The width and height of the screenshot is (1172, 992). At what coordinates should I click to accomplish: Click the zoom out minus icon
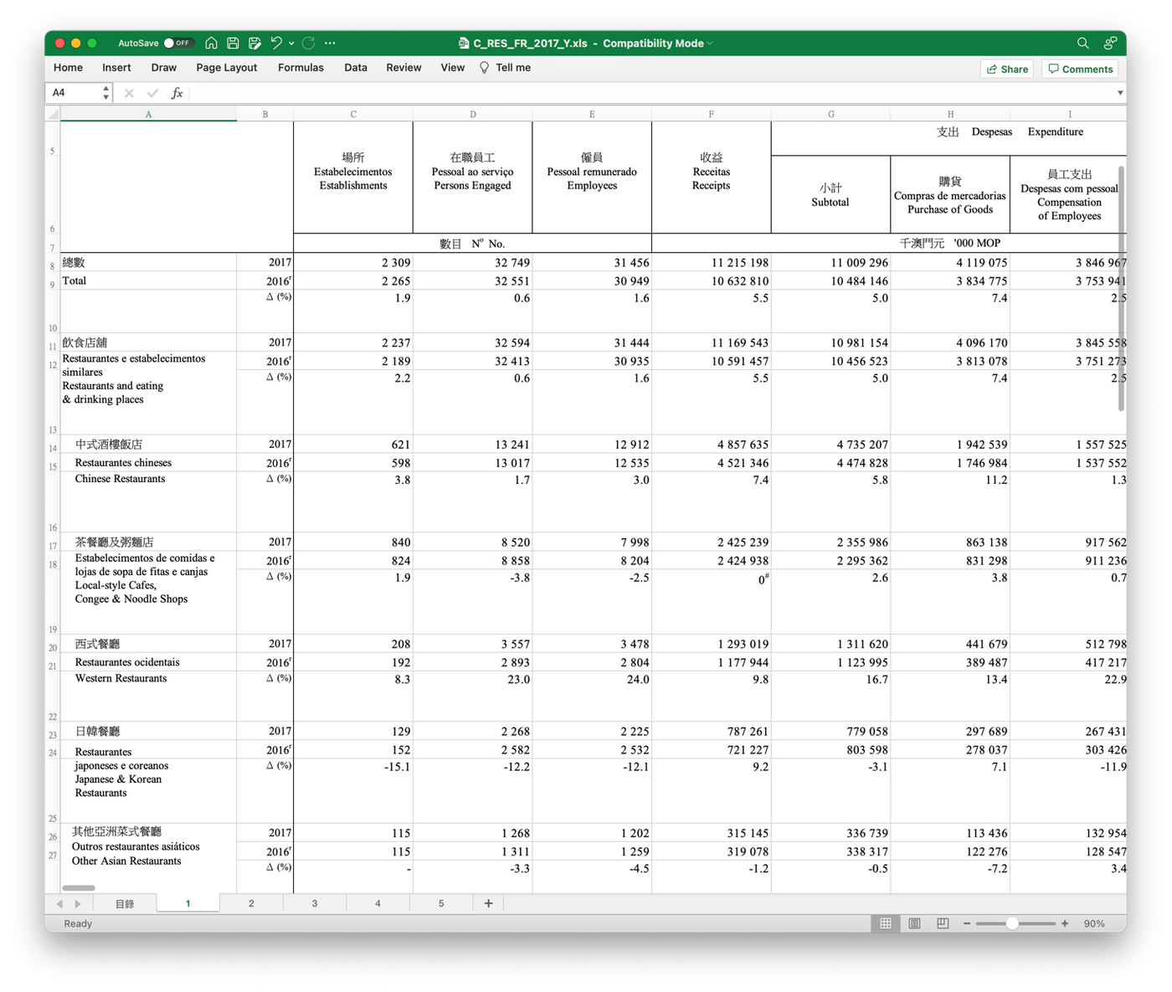click(x=967, y=923)
